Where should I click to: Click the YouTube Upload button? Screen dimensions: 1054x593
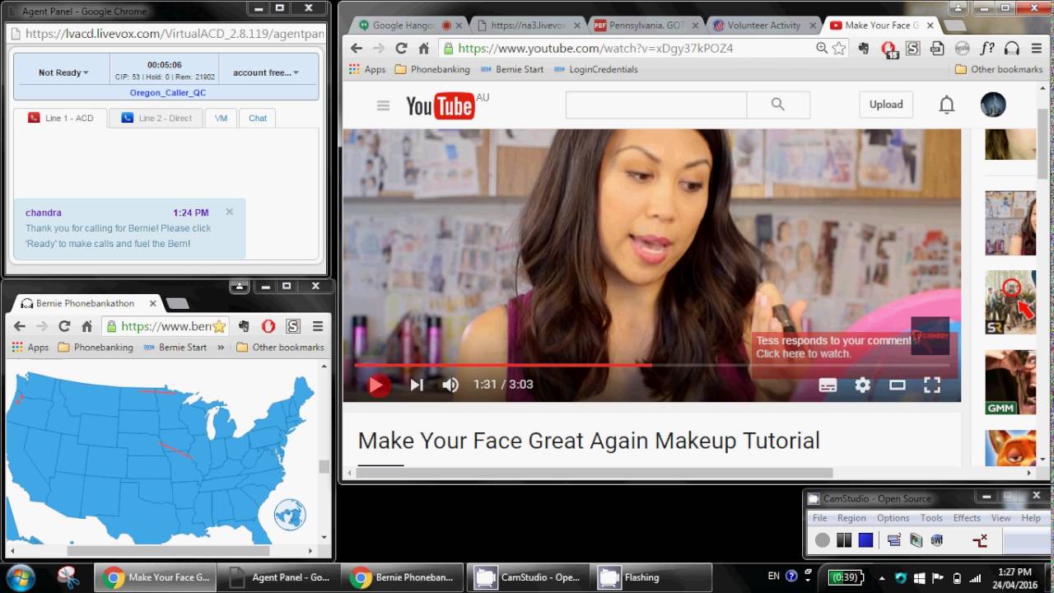886,105
